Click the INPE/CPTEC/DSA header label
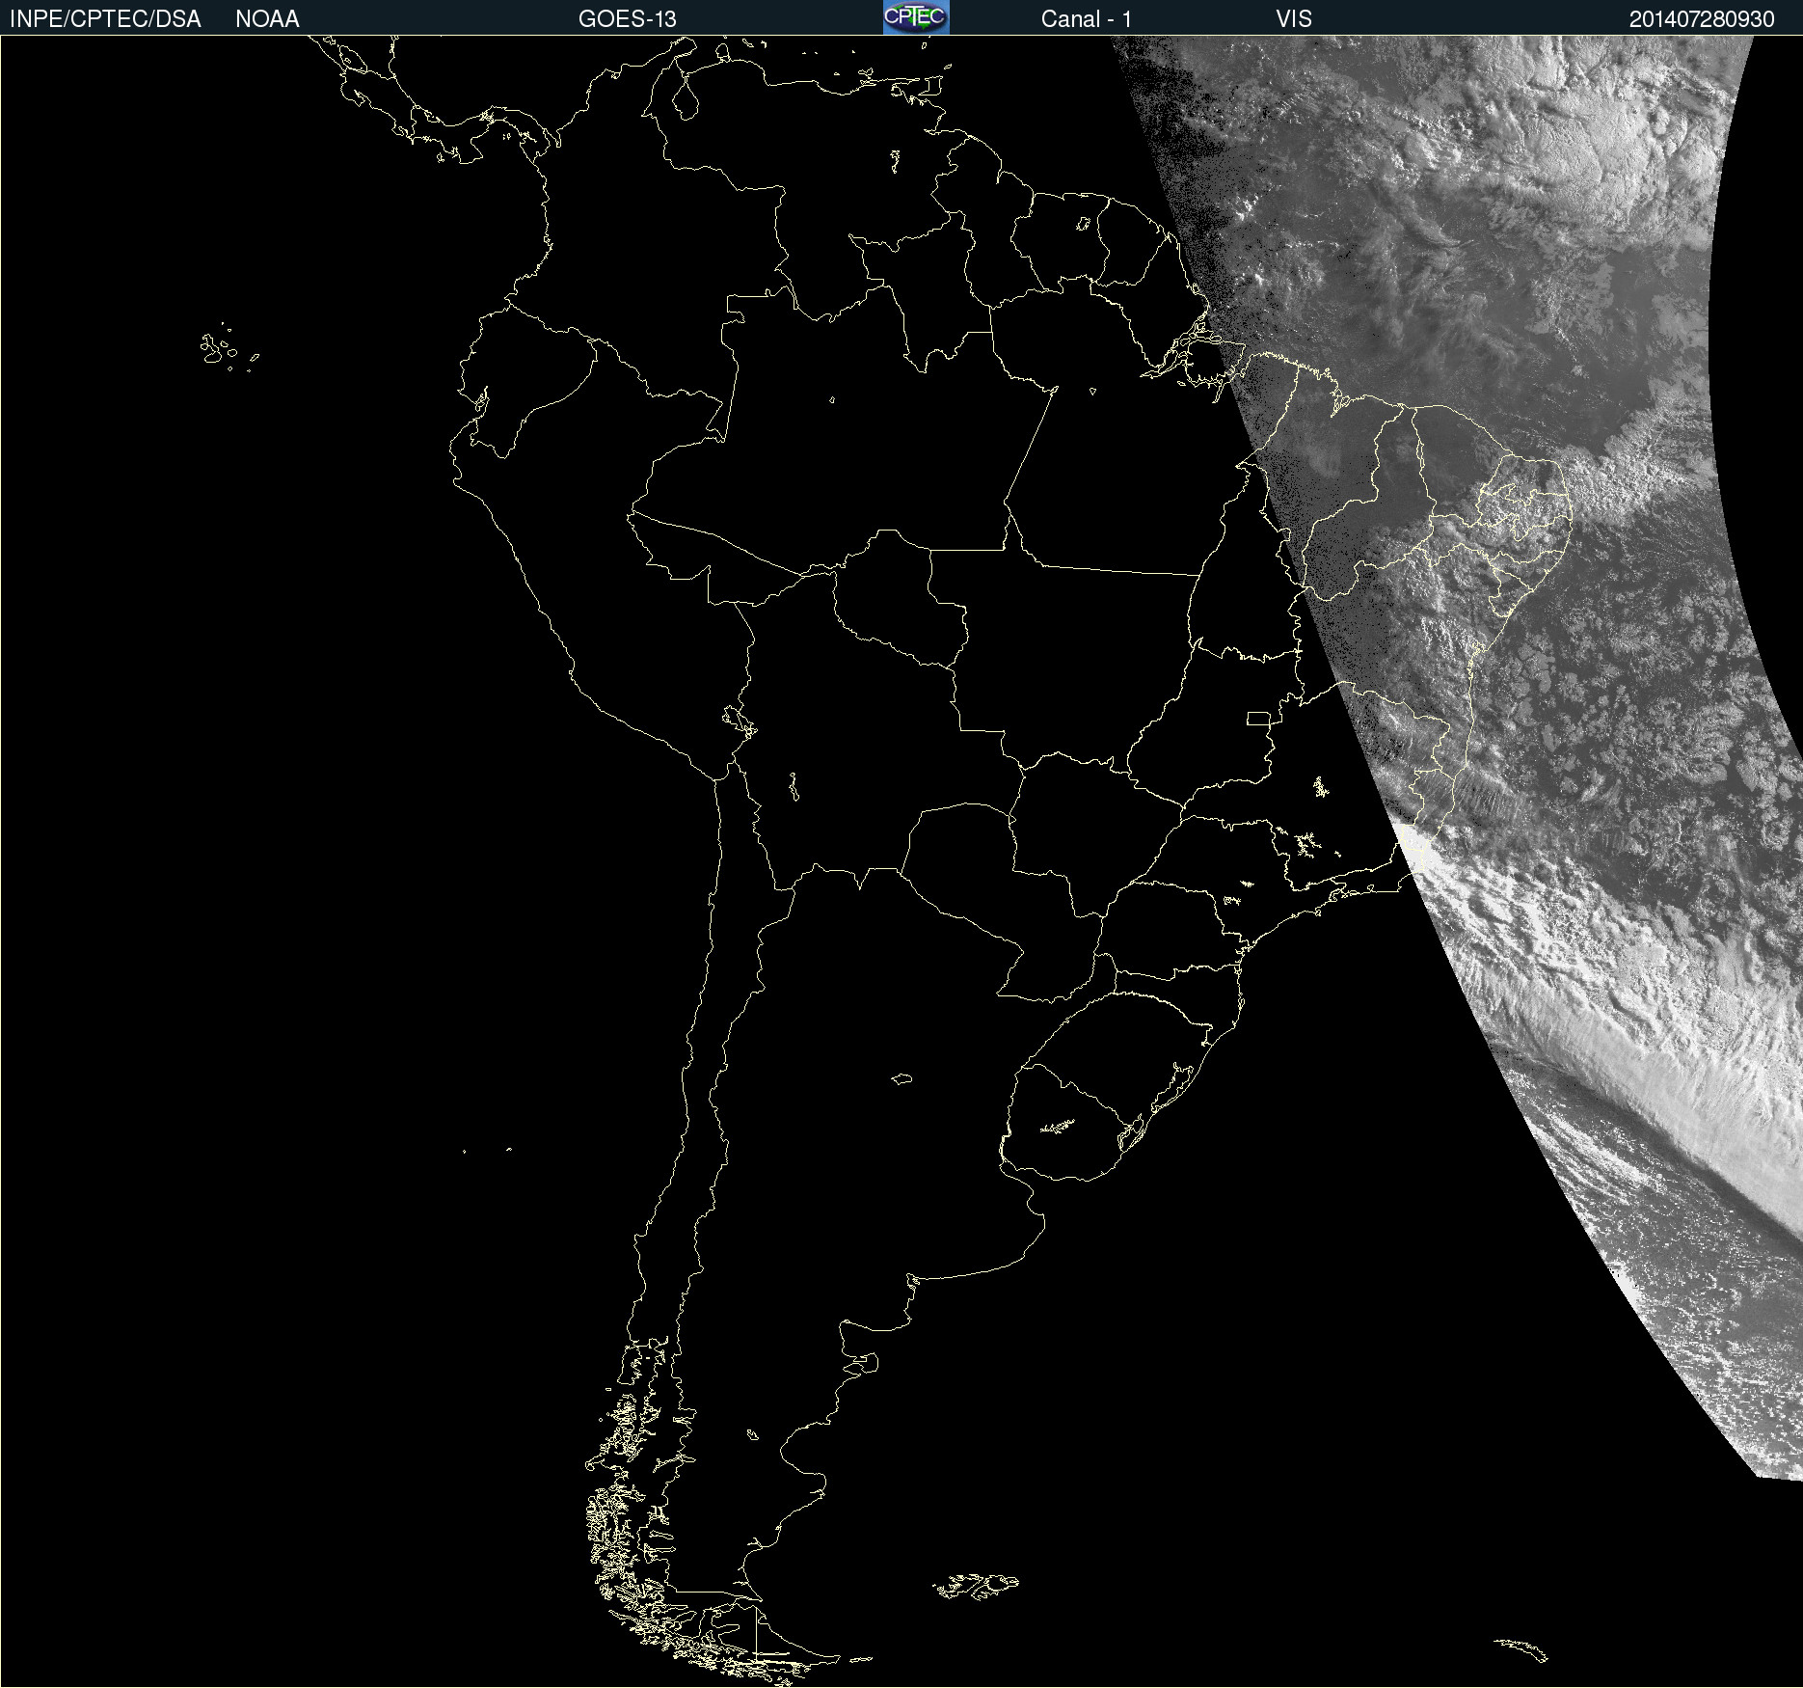 pos(105,19)
